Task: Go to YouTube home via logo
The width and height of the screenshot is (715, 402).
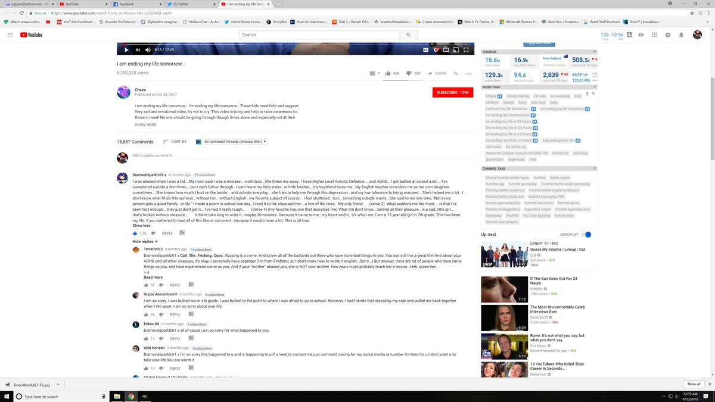Action: point(32,35)
